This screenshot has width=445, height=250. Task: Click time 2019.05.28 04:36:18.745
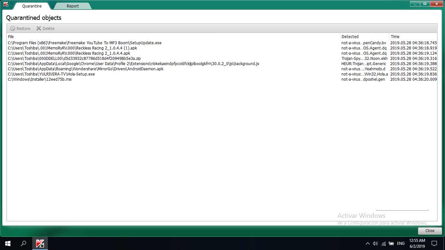(413, 43)
